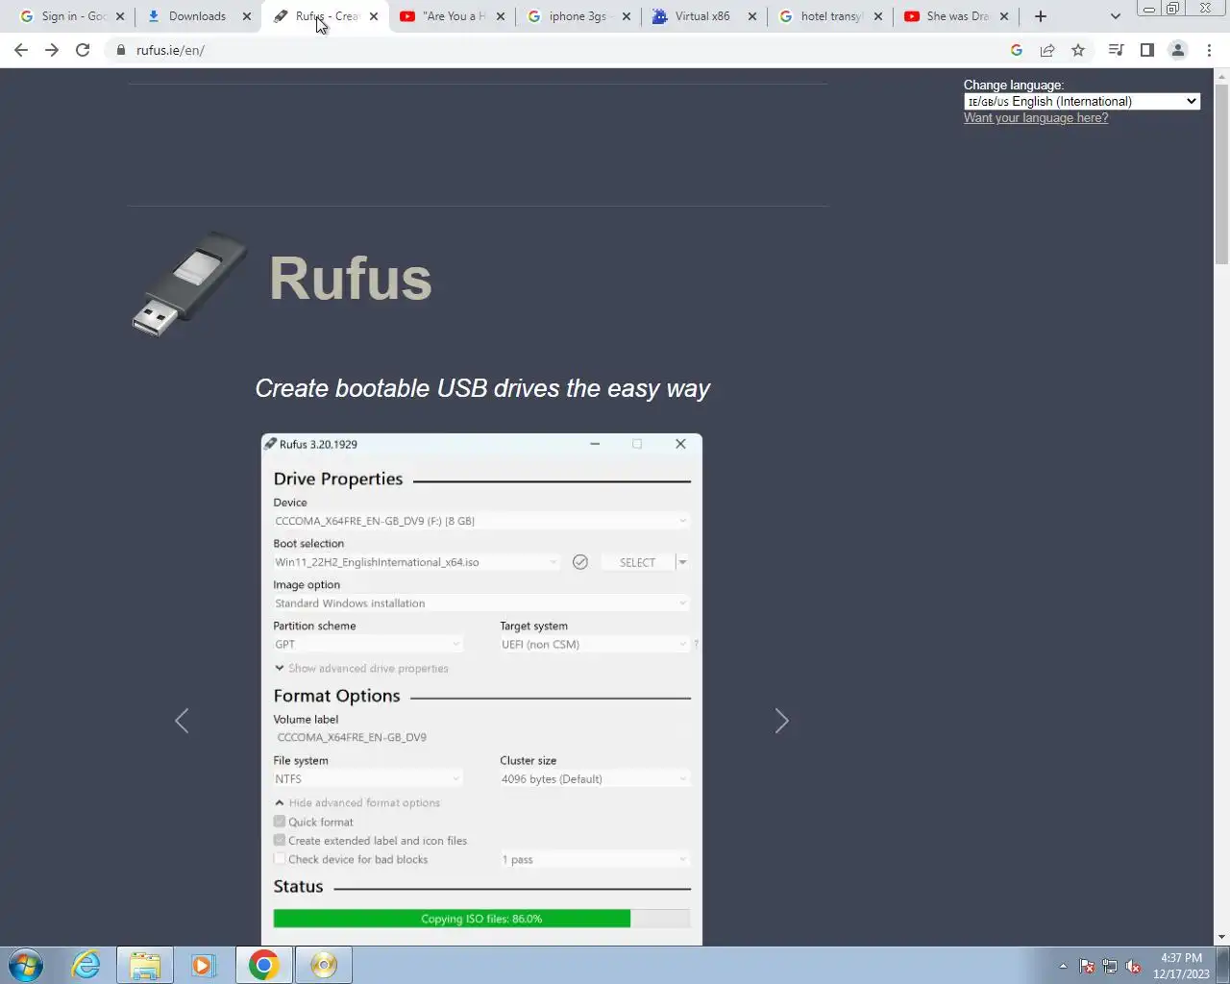Click 'Want your language here?' link
This screenshot has width=1230, height=984.
(1036, 118)
